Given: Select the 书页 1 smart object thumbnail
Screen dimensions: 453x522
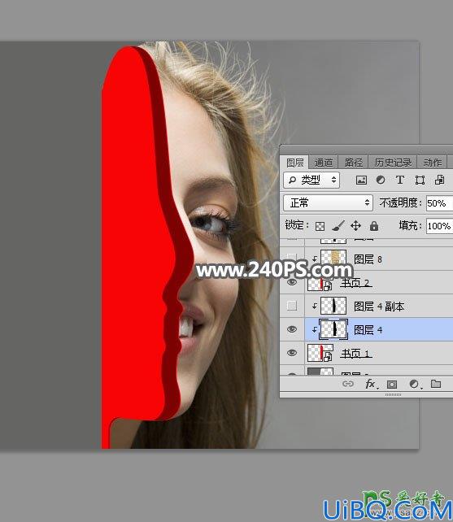Looking at the screenshot, I should tap(320, 353).
